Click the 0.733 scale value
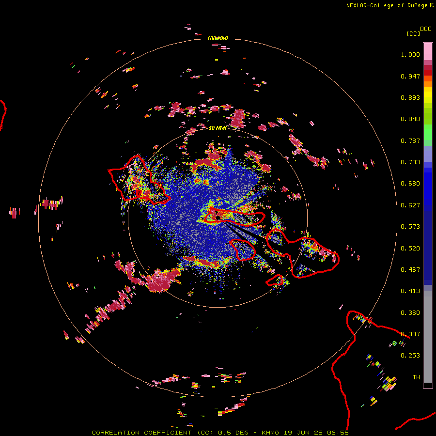This screenshot has width=436, height=436. [x=410, y=162]
